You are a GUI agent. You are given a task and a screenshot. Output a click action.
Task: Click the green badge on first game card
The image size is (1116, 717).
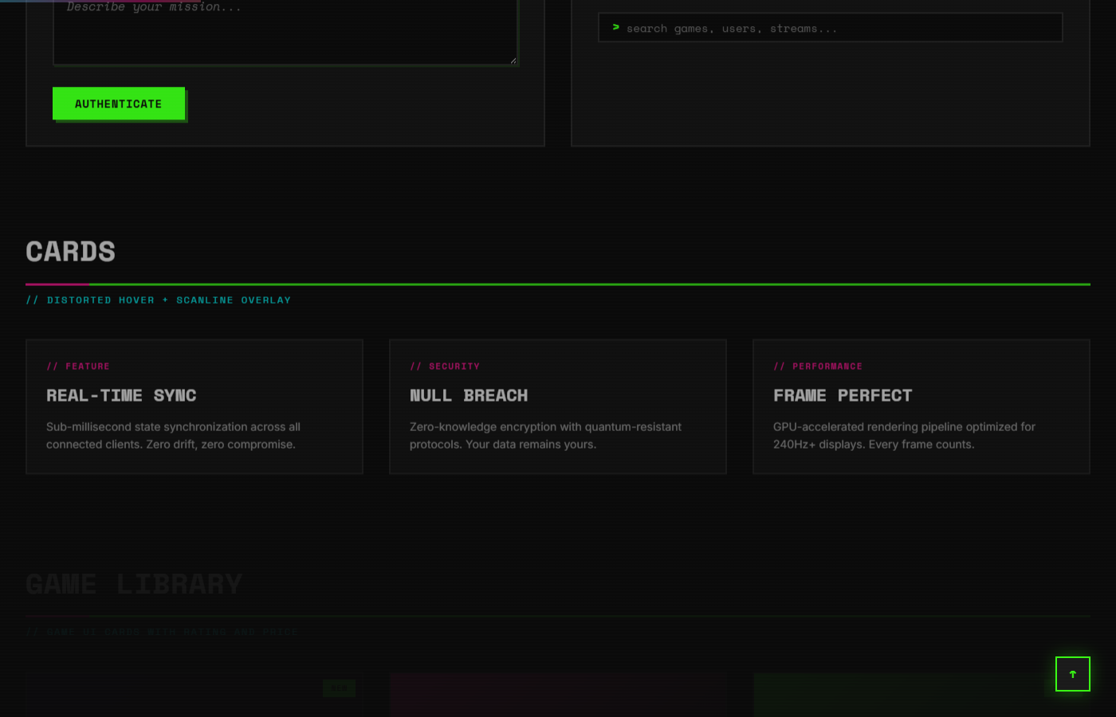coord(339,688)
